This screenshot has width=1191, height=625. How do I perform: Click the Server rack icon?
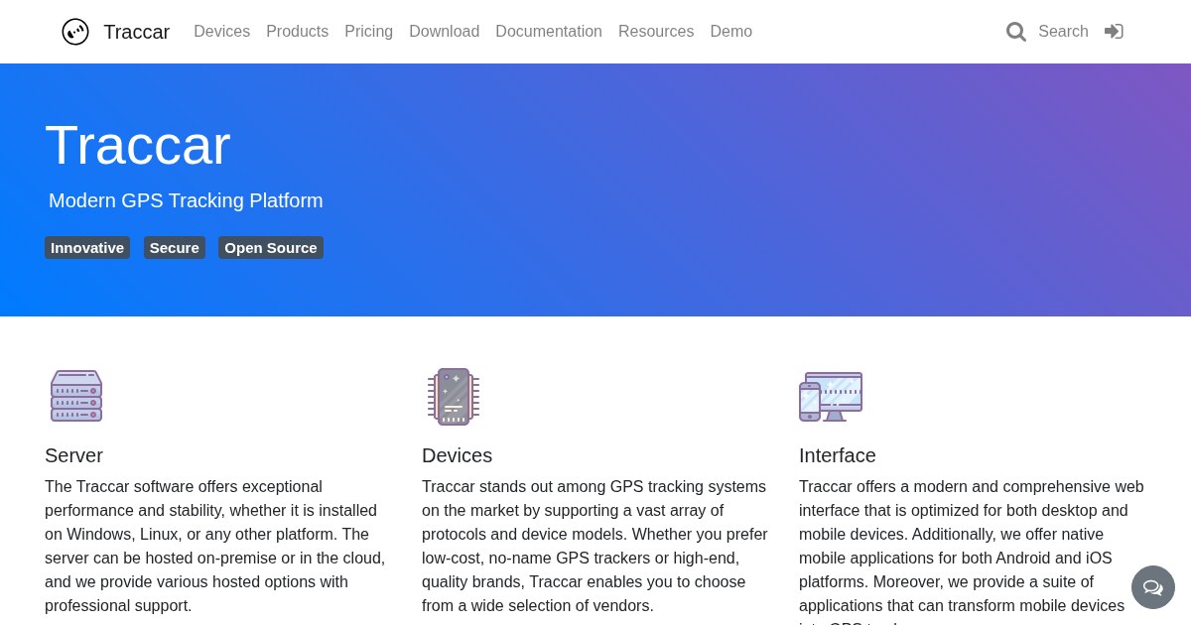[76, 396]
